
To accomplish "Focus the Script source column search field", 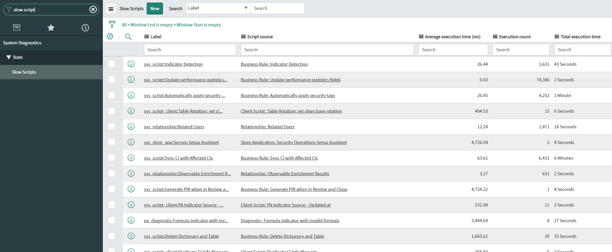I will coord(327,50).
